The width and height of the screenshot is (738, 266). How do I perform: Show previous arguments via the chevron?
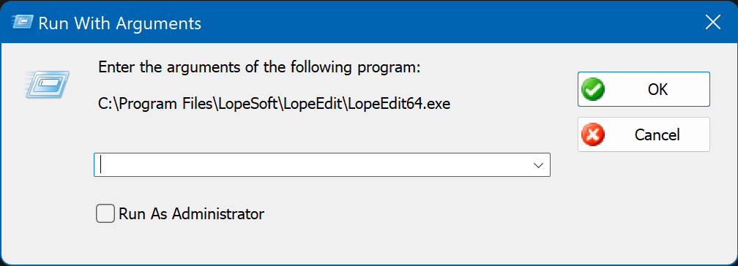(x=538, y=165)
